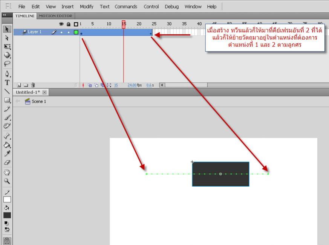This screenshot has height=245, width=329.
Task: Open the Edit menu
Action: click(36, 6)
